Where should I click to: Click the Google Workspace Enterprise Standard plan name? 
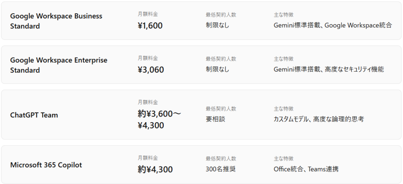(x=59, y=65)
